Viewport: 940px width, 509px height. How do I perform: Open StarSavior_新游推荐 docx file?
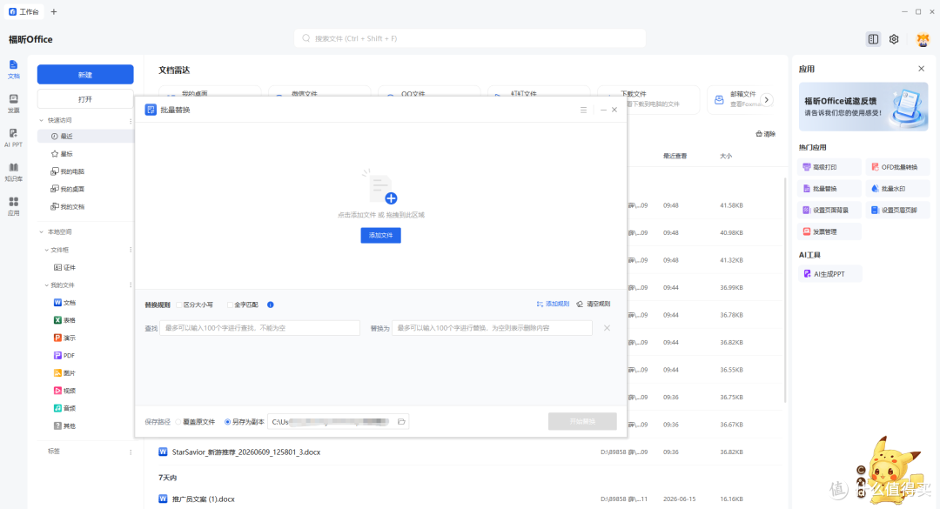[x=246, y=452]
